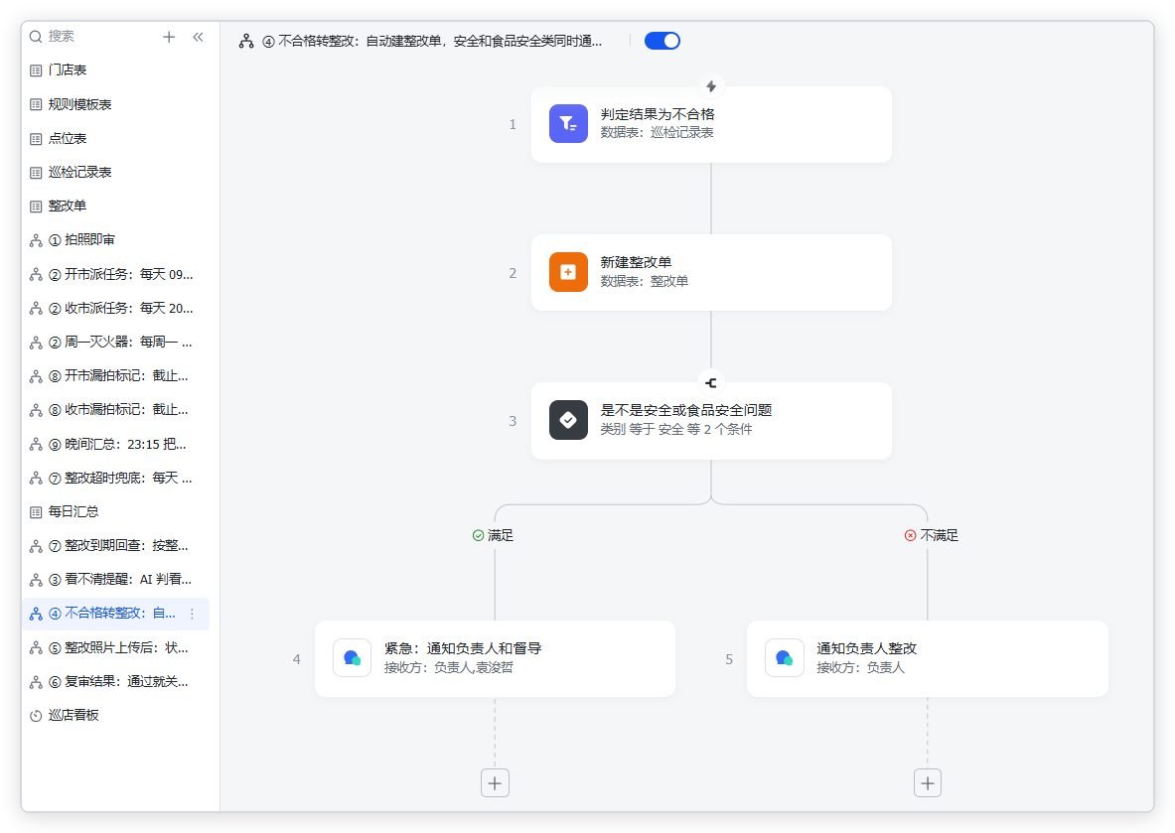
Task: Toggle the workflow enable switch off
Action: click(661, 41)
